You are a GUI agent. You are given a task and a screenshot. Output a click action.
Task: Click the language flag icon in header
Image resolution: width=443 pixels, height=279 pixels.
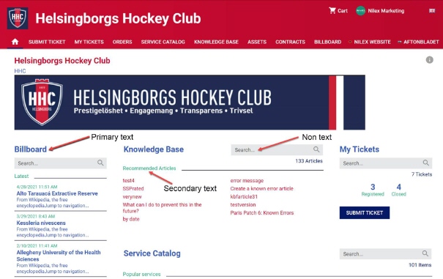[432, 11]
